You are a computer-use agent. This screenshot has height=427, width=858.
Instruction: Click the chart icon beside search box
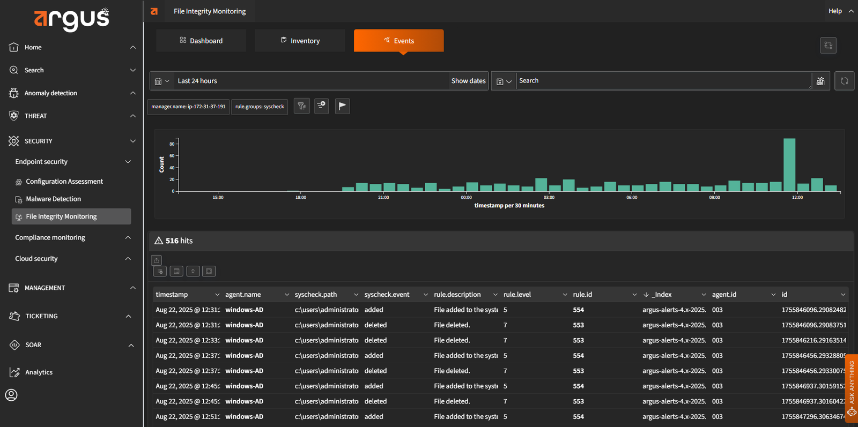coord(820,81)
